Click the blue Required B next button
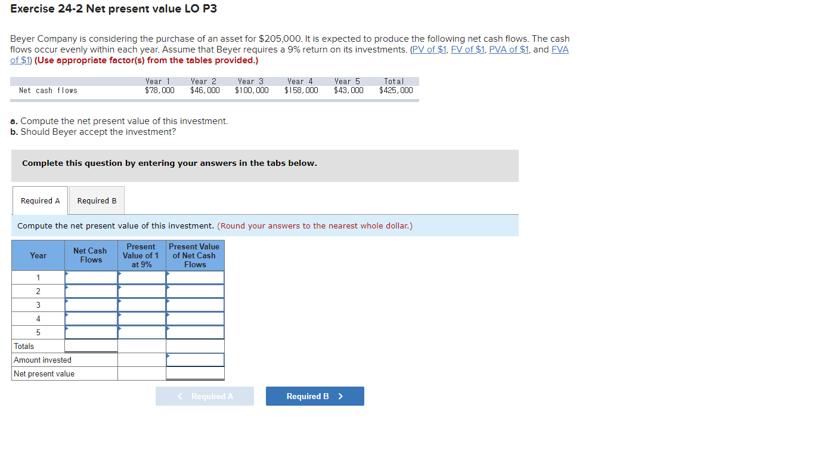 click(x=315, y=396)
